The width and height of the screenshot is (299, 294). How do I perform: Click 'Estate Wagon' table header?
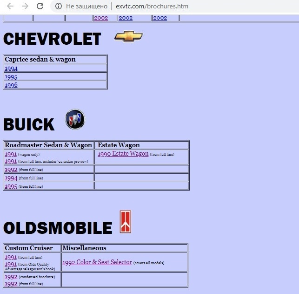(119, 145)
